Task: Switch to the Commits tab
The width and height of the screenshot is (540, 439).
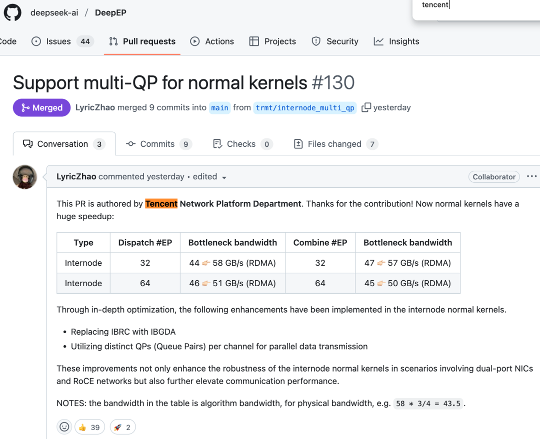Action: (159, 144)
